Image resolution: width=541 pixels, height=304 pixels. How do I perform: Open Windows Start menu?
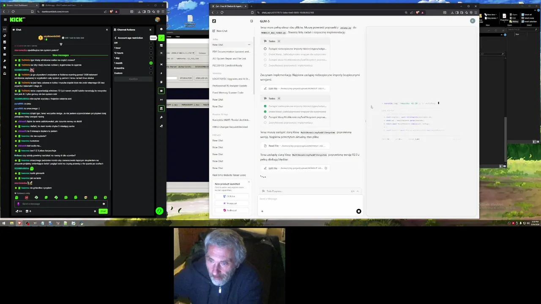3,223
